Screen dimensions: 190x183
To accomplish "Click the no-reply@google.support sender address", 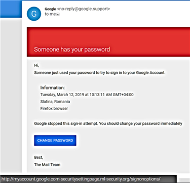I will click(84, 9).
